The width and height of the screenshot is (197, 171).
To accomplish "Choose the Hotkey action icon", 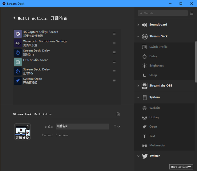I will click(x=144, y=118).
